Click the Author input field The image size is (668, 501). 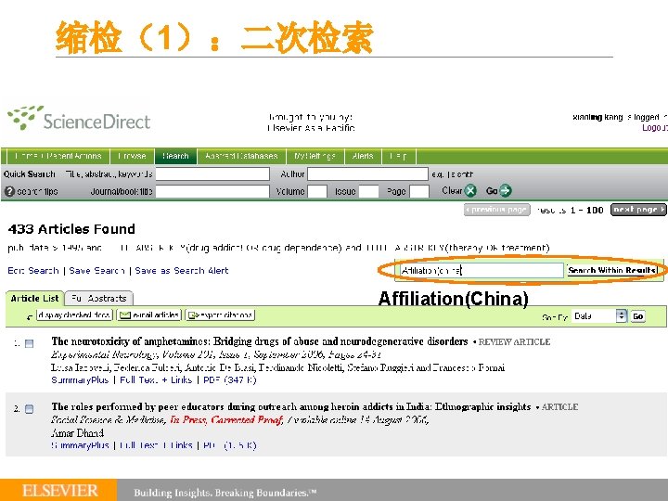point(367,173)
